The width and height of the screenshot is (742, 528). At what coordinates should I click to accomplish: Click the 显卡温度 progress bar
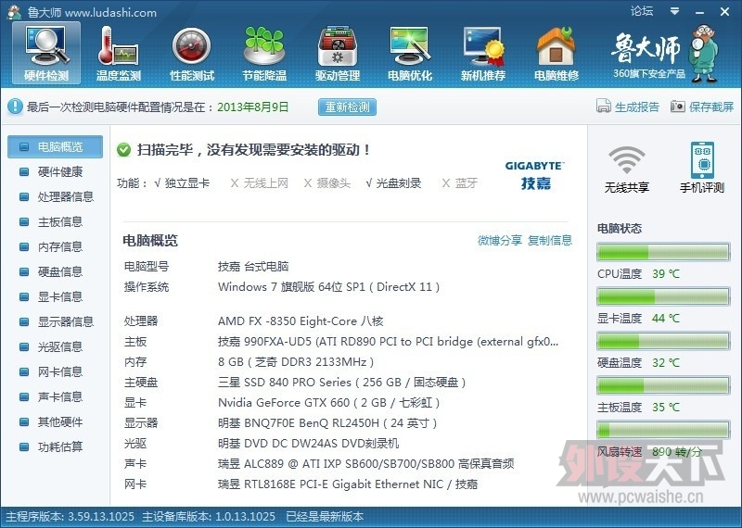point(663,296)
